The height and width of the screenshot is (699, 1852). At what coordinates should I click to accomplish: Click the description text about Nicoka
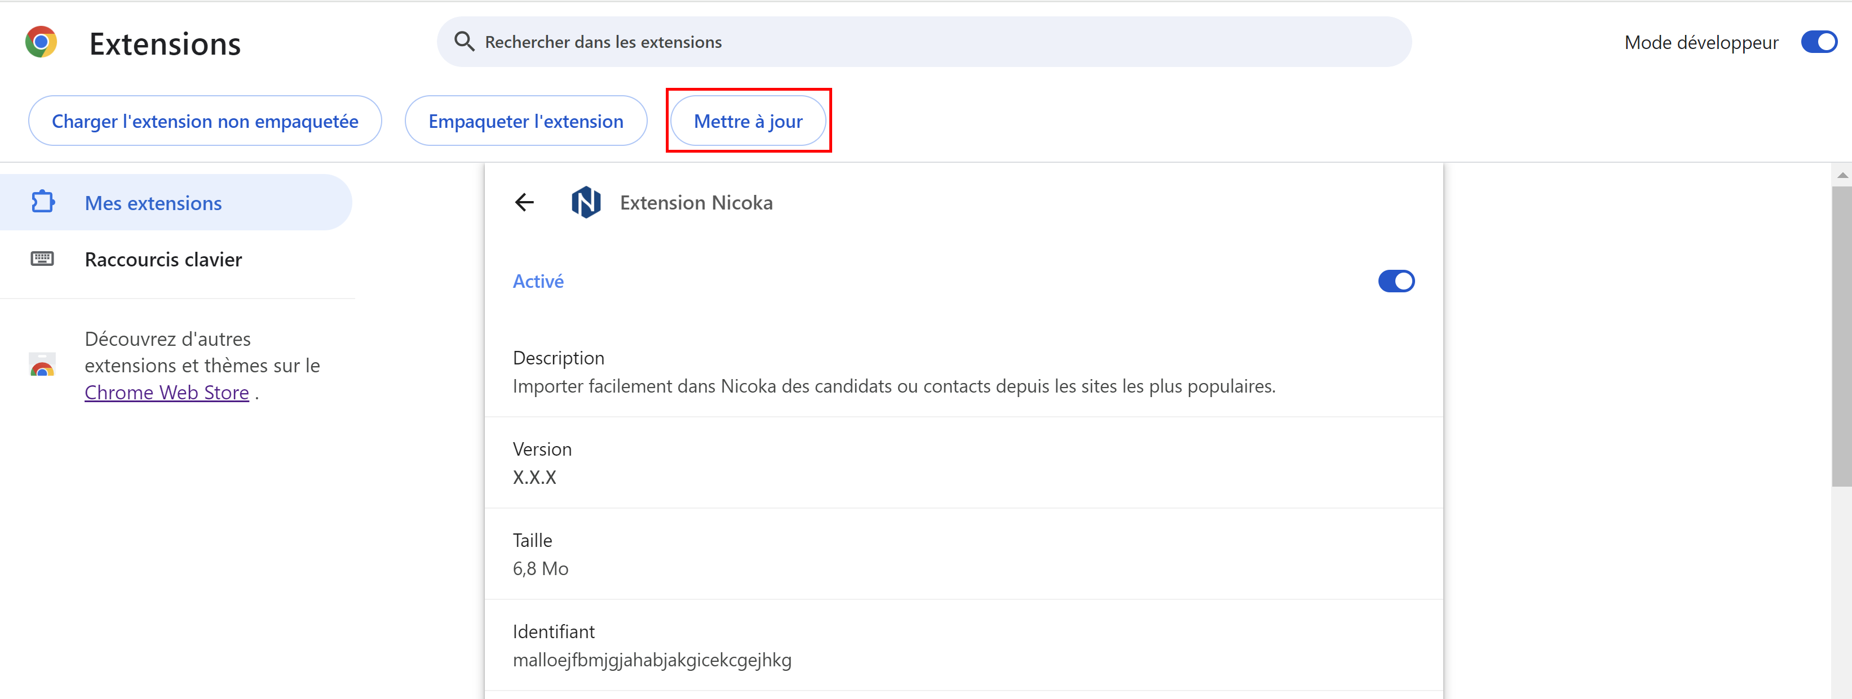pos(894,386)
